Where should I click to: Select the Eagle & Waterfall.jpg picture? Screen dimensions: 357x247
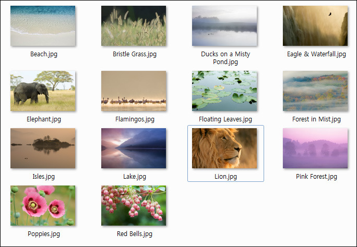coord(315,26)
